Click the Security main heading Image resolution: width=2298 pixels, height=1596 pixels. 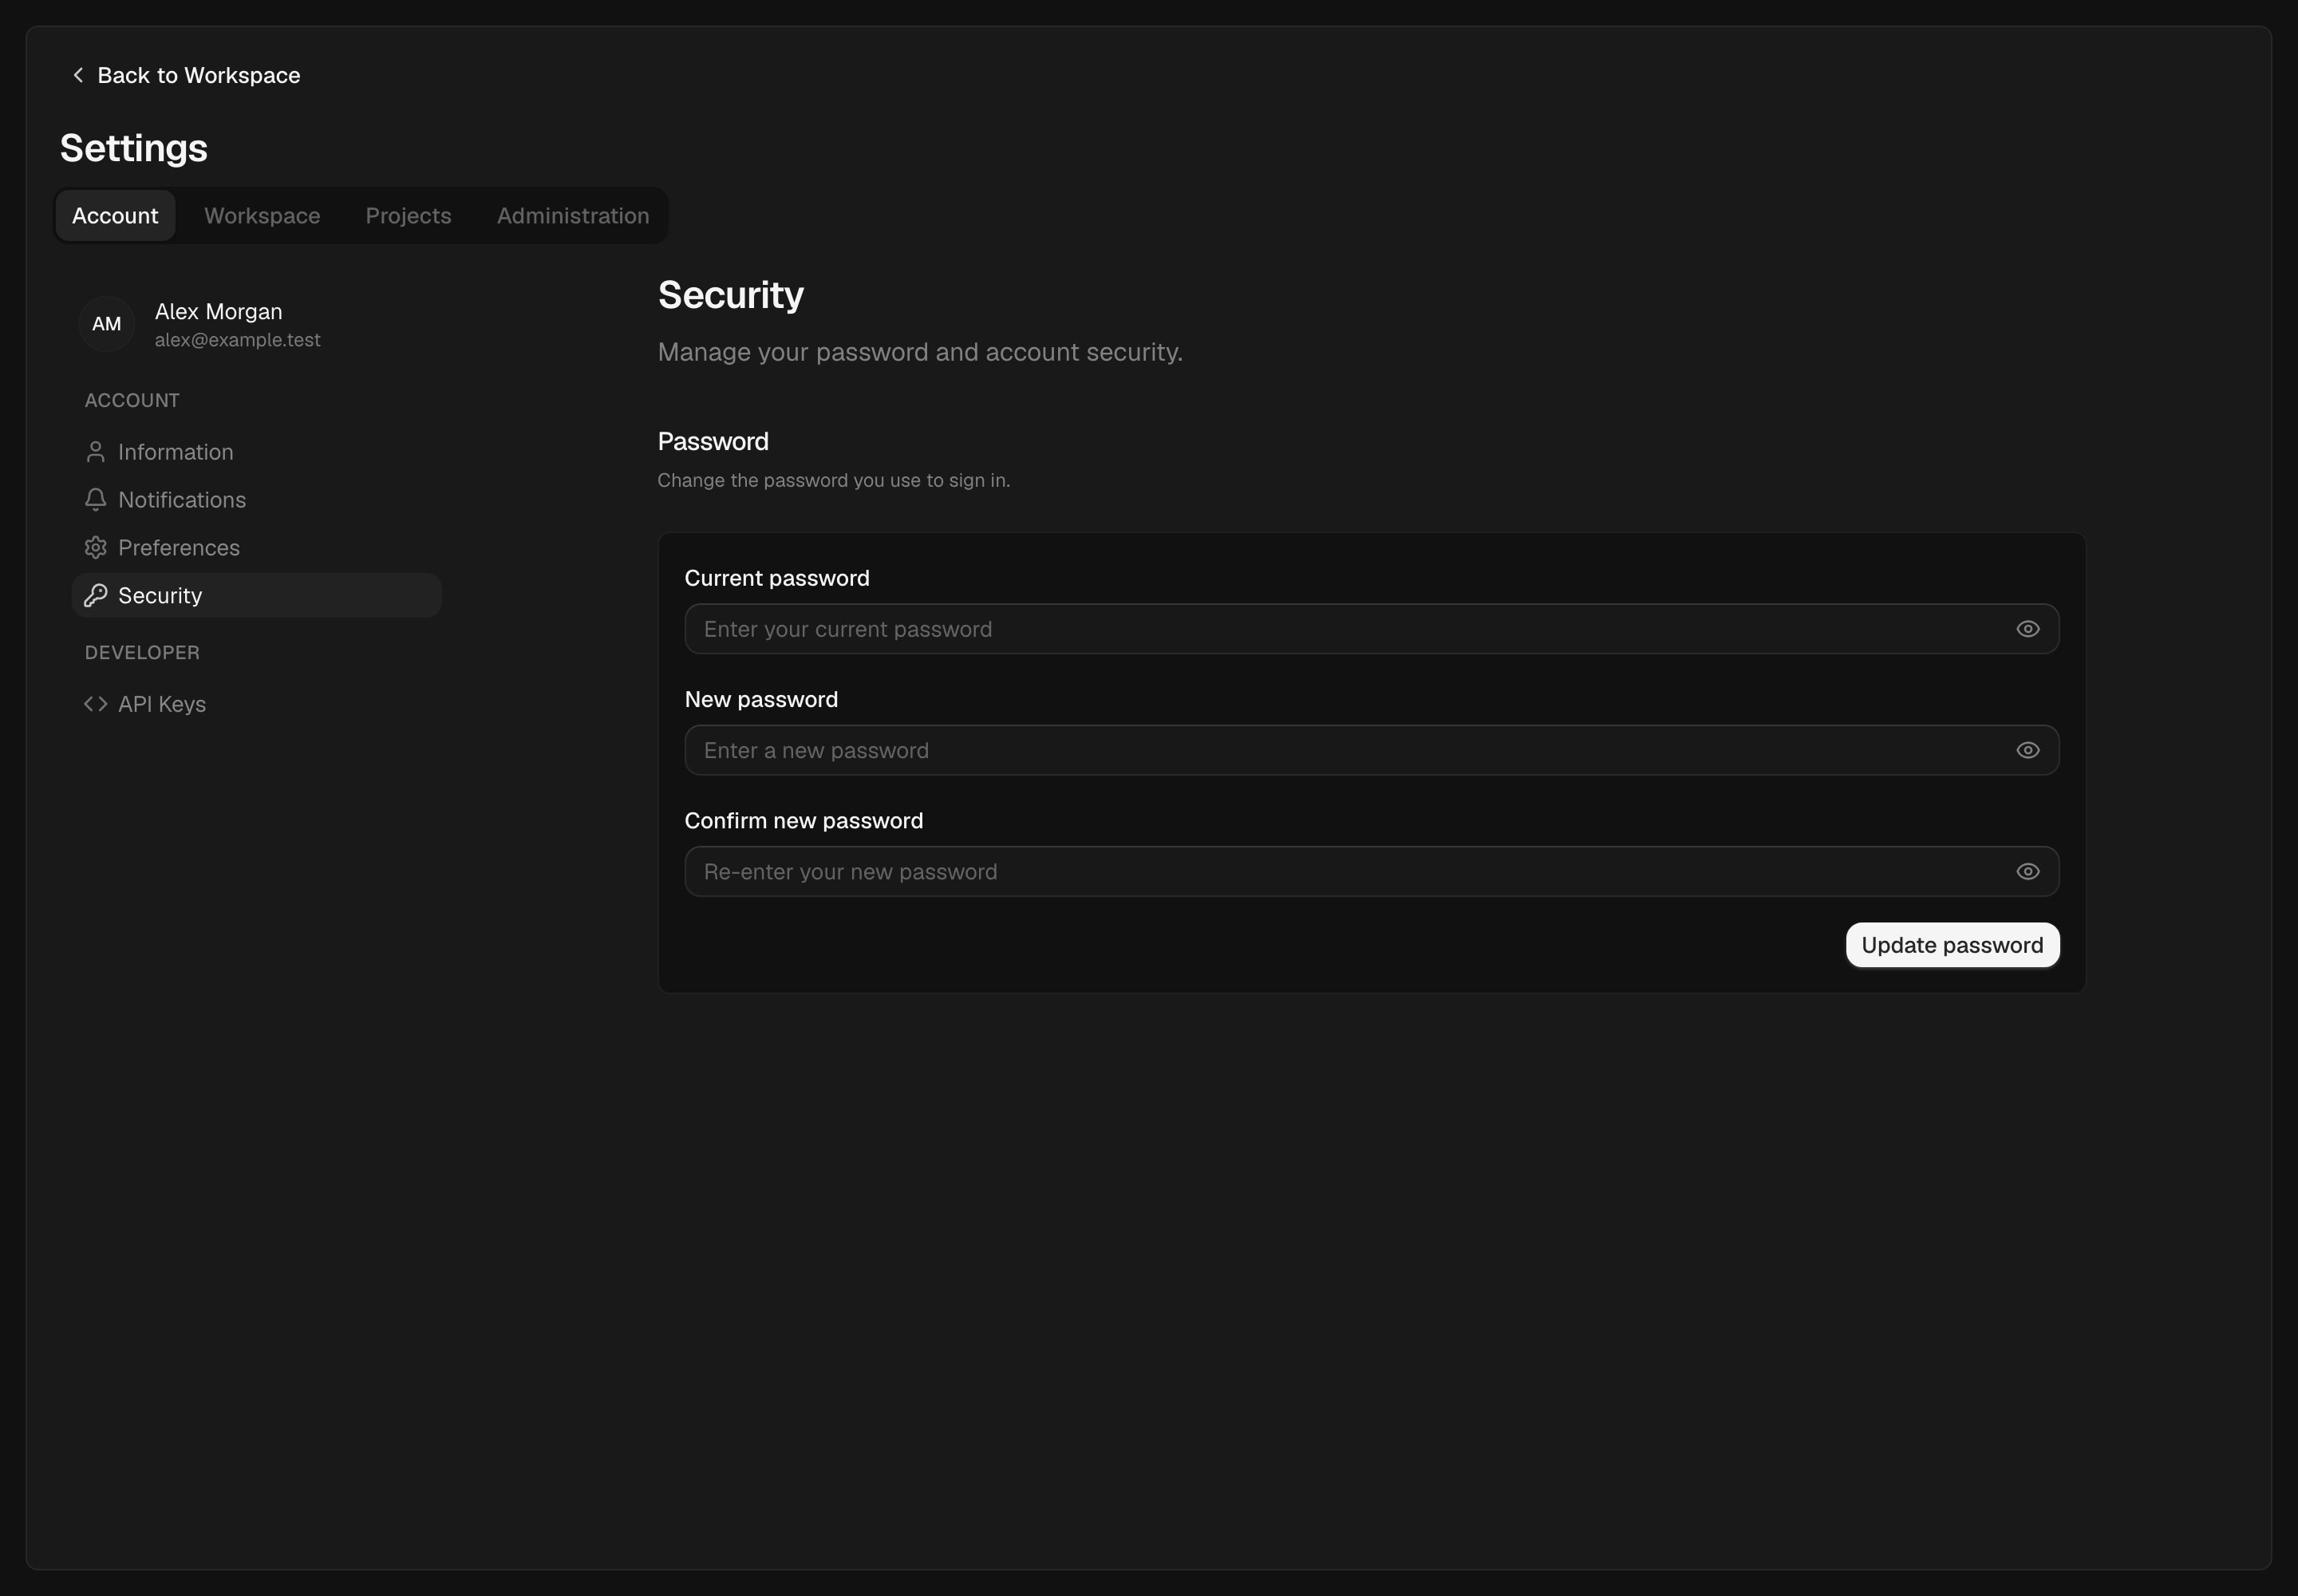[731, 296]
